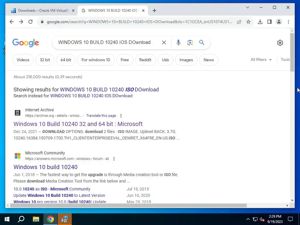Click the Internet Archive favicon
The width and height of the screenshot is (300, 225).
pyautogui.click(x=17, y=113)
